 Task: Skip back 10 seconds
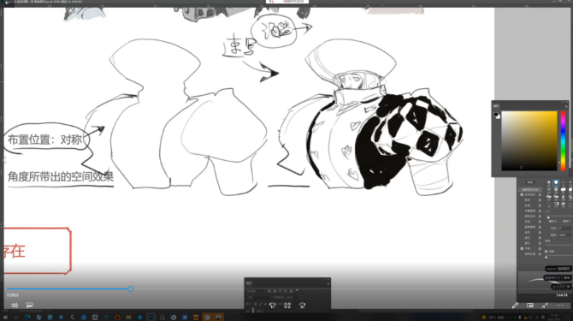point(272,306)
